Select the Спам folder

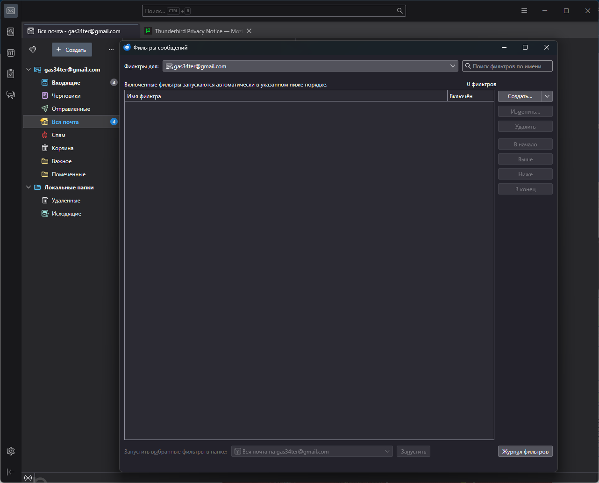pyautogui.click(x=58, y=135)
